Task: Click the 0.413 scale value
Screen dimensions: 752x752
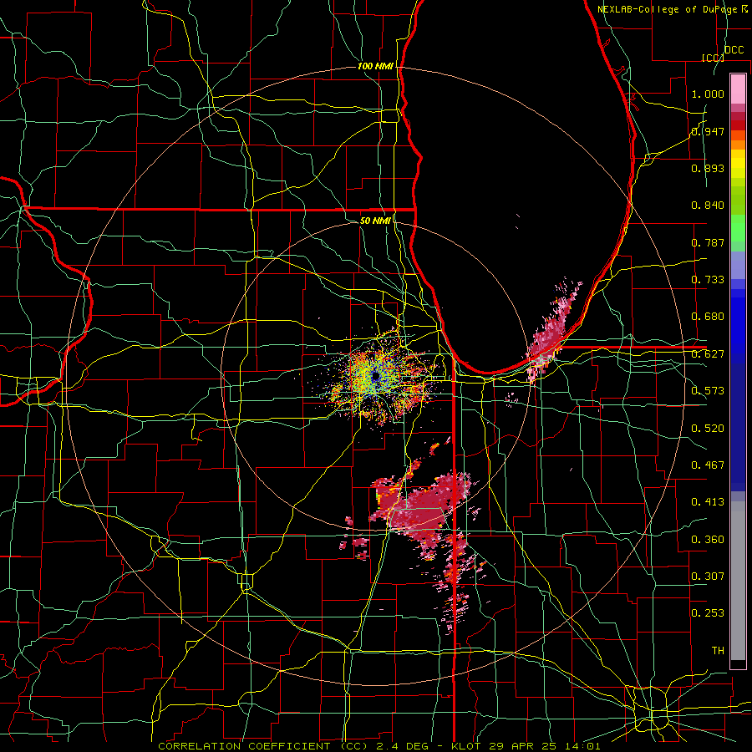Action: pyautogui.click(x=708, y=502)
